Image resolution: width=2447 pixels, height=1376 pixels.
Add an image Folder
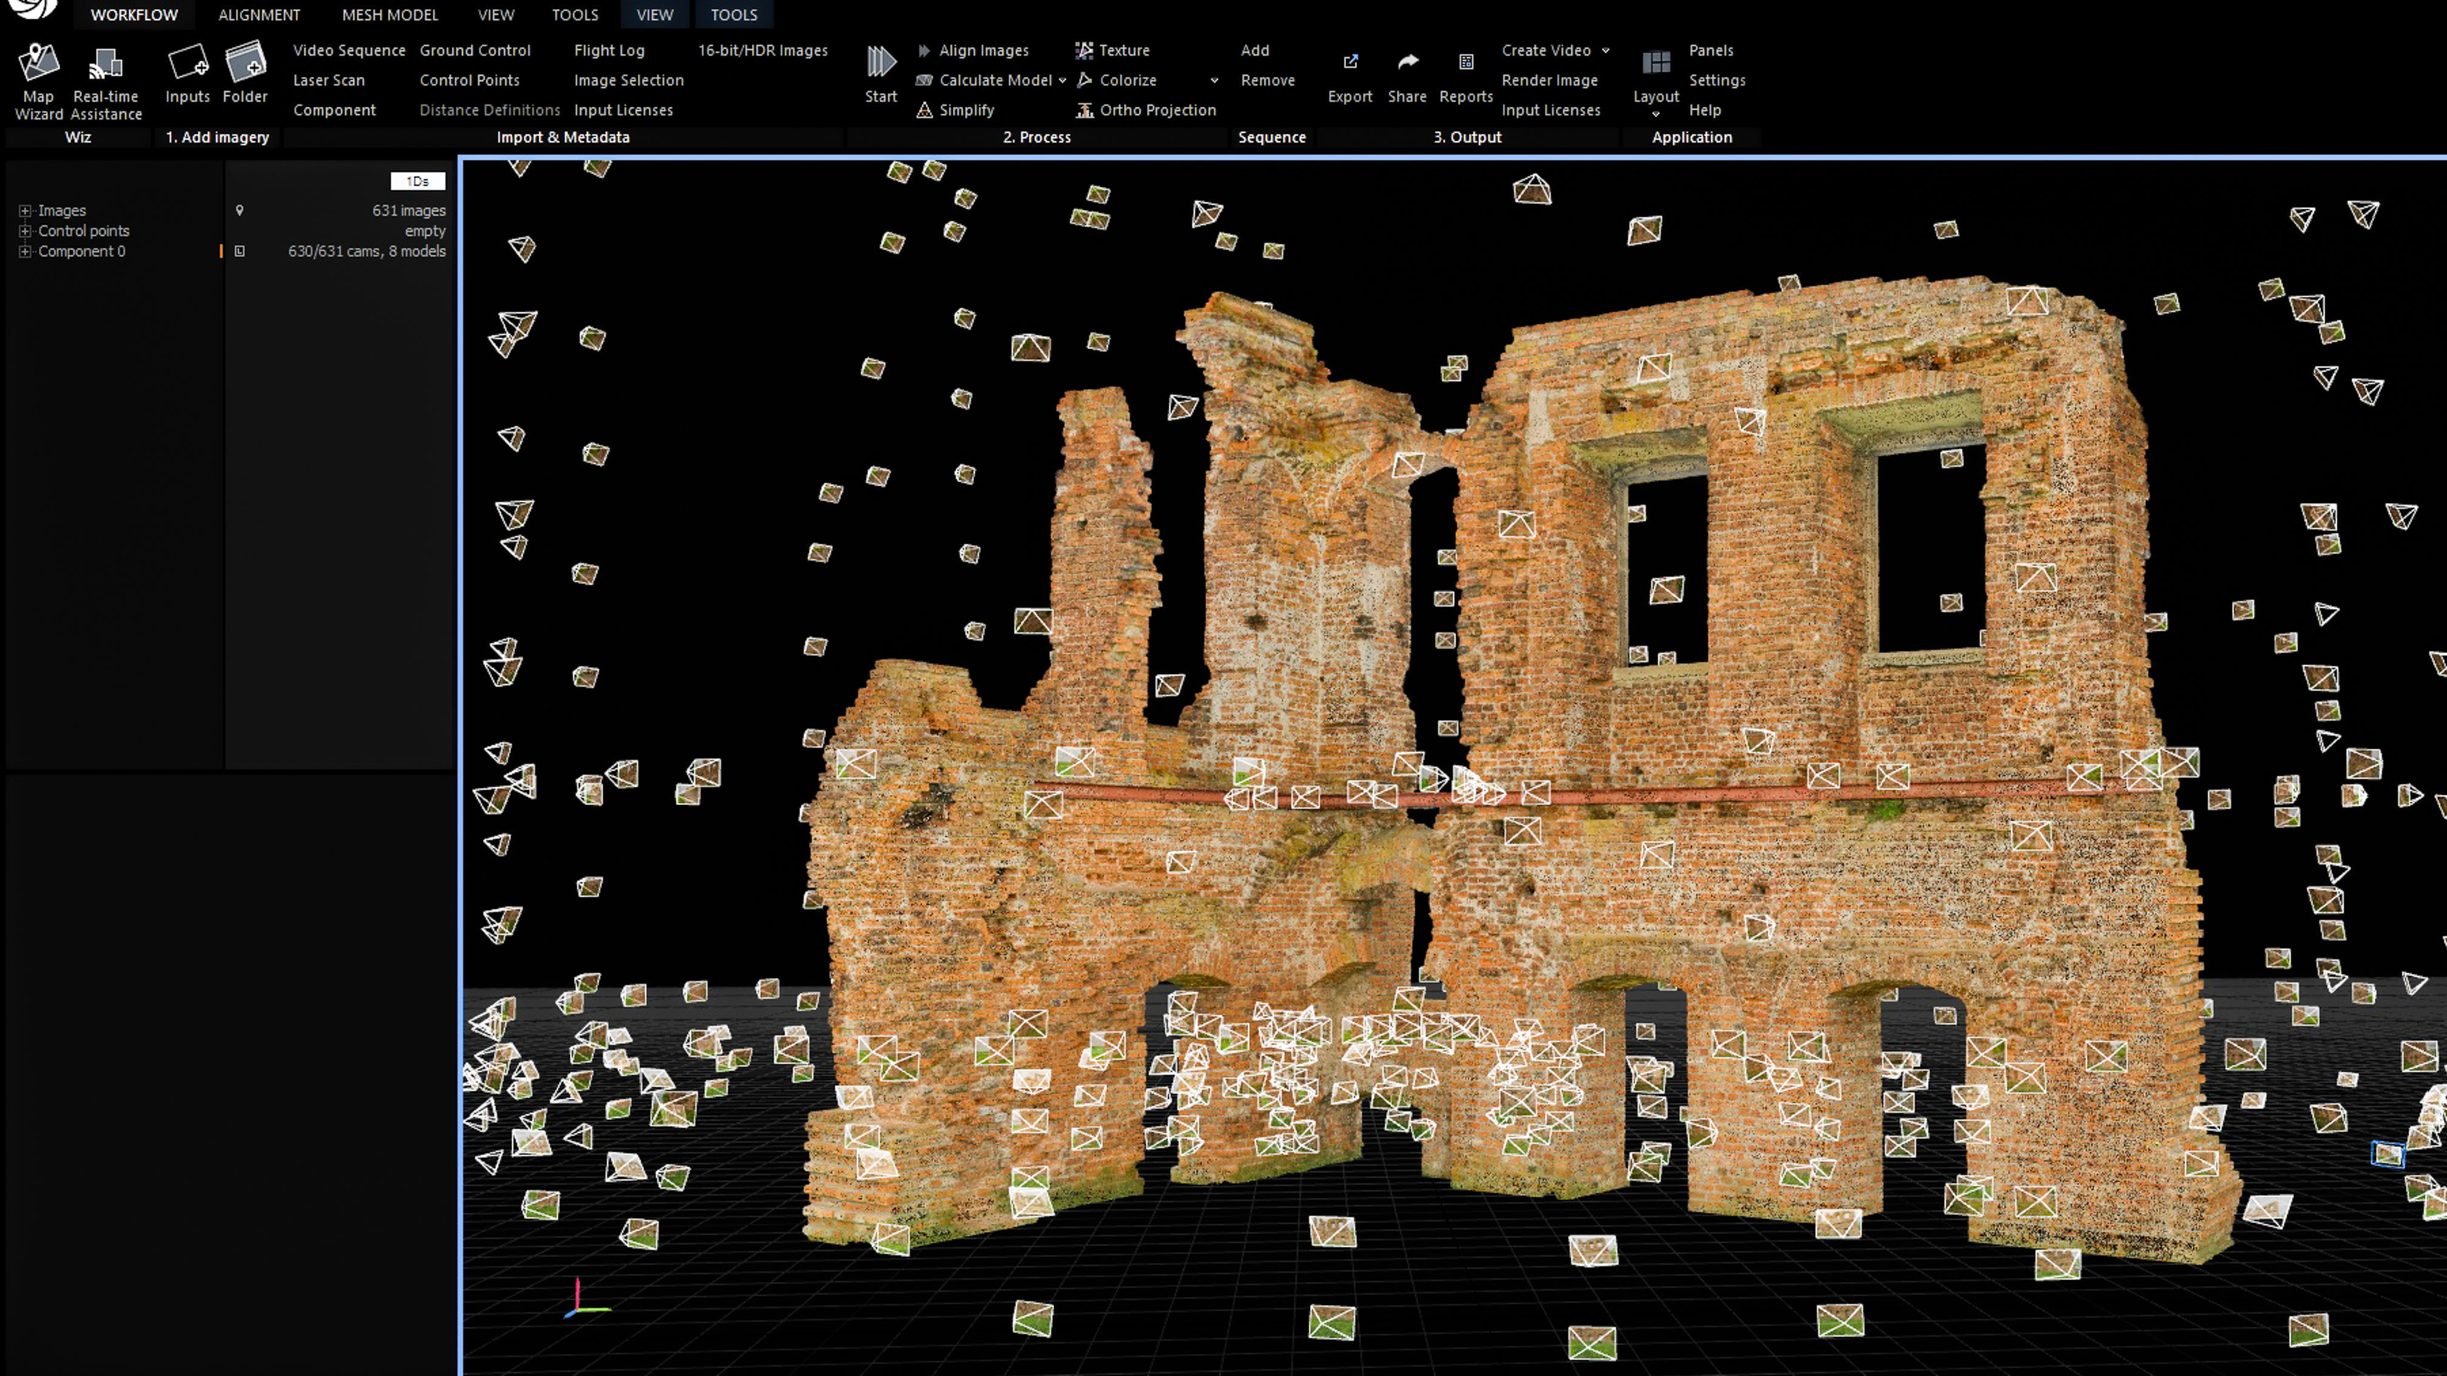[x=245, y=62]
